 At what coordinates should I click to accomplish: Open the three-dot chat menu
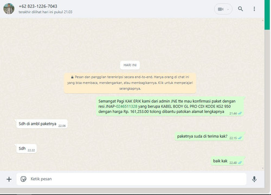(254, 9)
